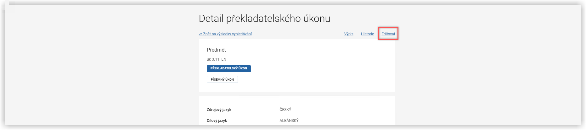Open the Výpis link
586x130 pixels.
(349, 34)
